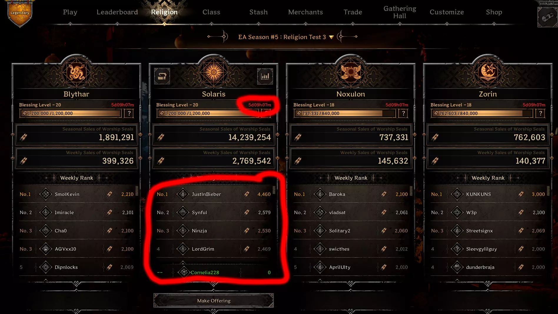
Task: Expand the EA Season #5 dropdown
Action: 331,37
